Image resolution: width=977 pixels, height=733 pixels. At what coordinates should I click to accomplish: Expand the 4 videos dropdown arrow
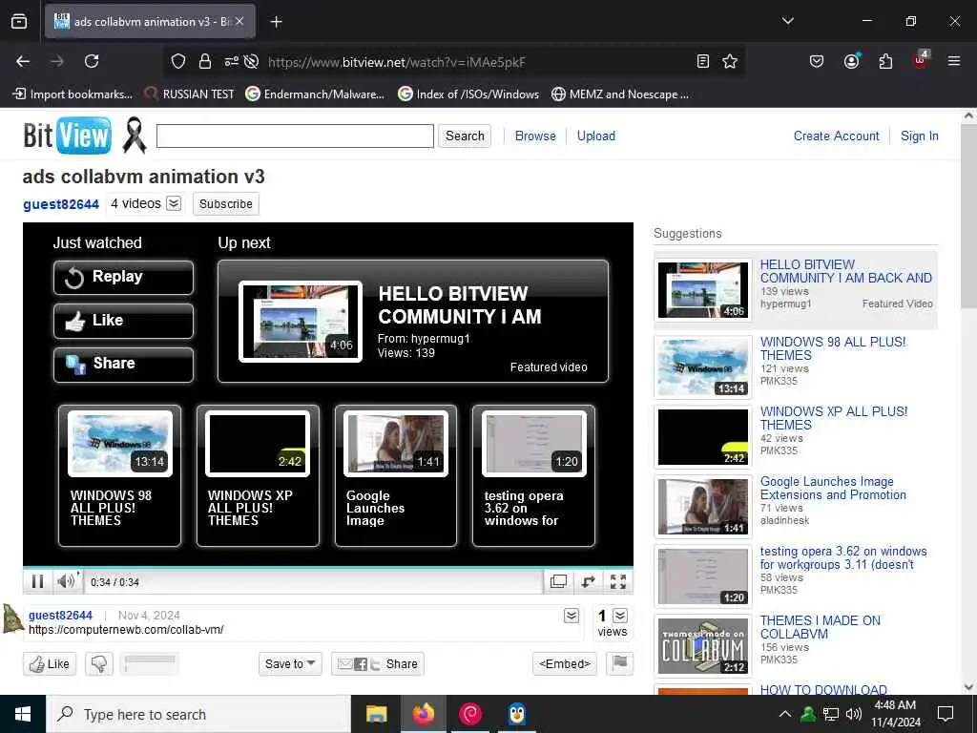coord(174,204)
